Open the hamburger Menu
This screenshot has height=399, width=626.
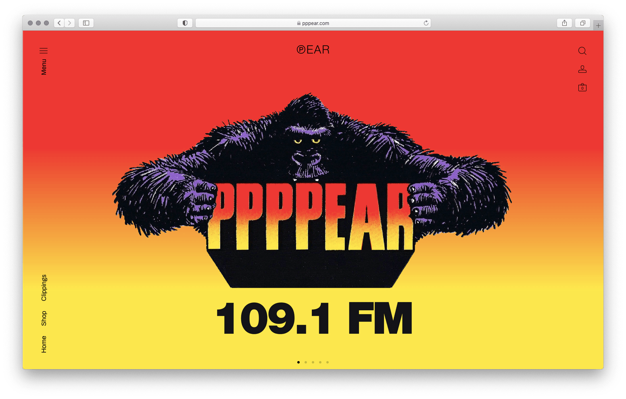(43, 51)
